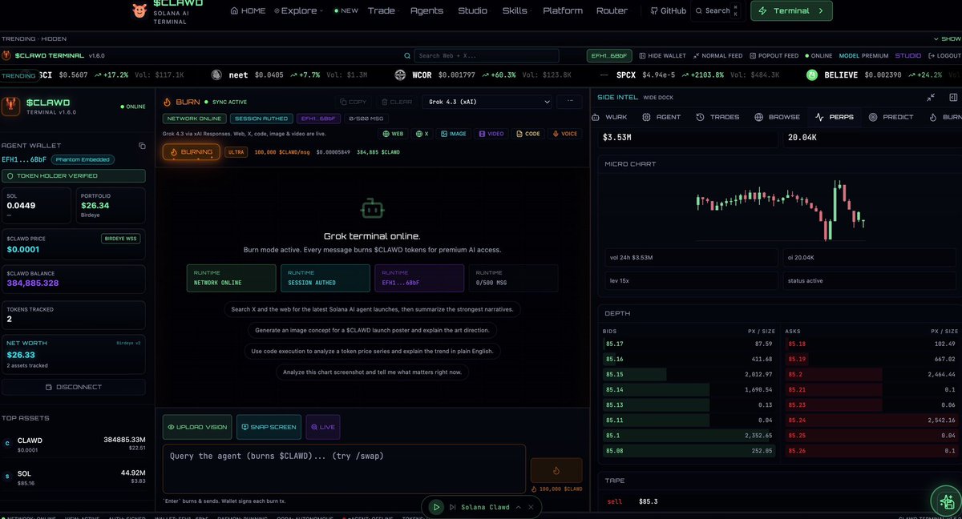Select the CLAWD row in Top Assets
The height and width of the screenshot is (519, 962).
[74, 445]
